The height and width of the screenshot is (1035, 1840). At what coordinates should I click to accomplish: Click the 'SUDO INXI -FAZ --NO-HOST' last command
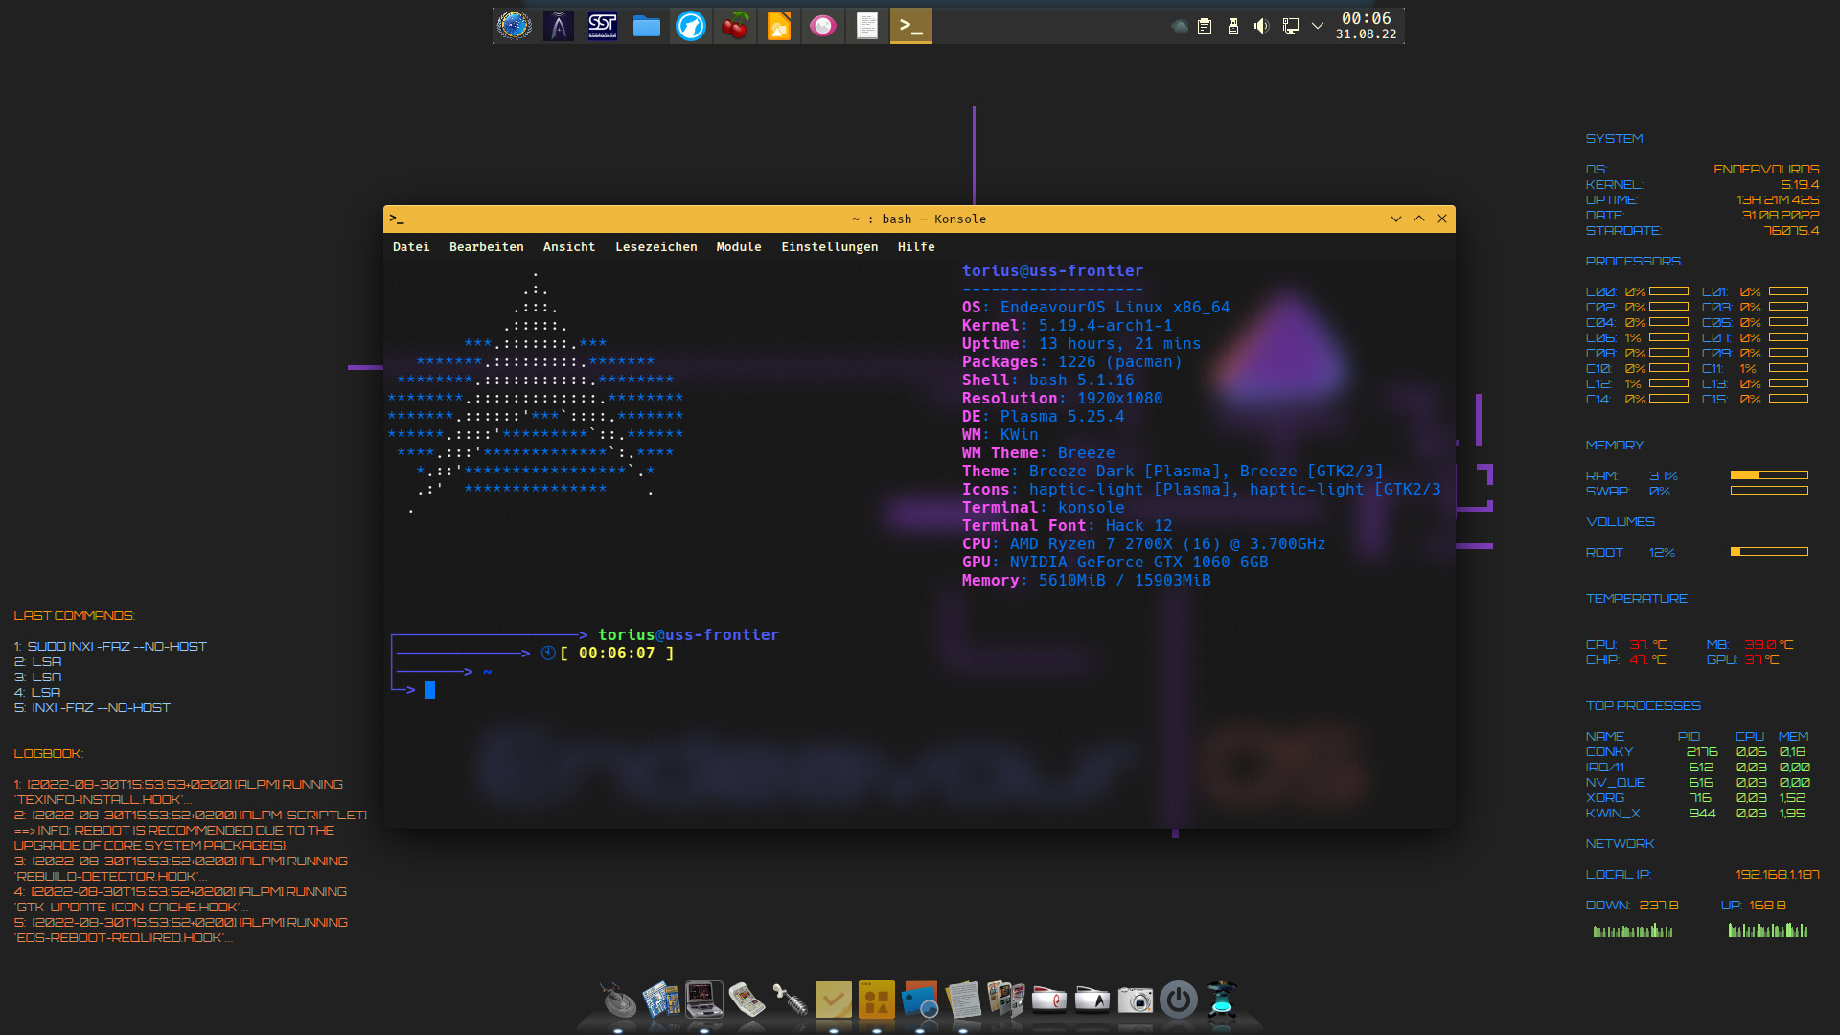pos(117,647)
